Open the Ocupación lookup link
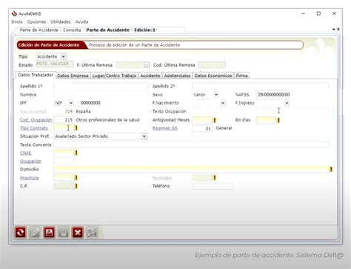Image resolution: width=351 pixels, height=269 pixels. [30, 161]
